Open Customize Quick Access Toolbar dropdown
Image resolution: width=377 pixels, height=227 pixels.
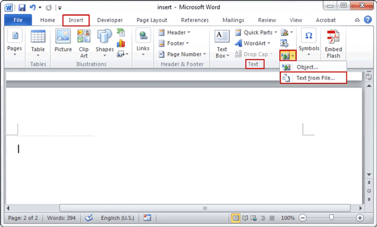59,8
